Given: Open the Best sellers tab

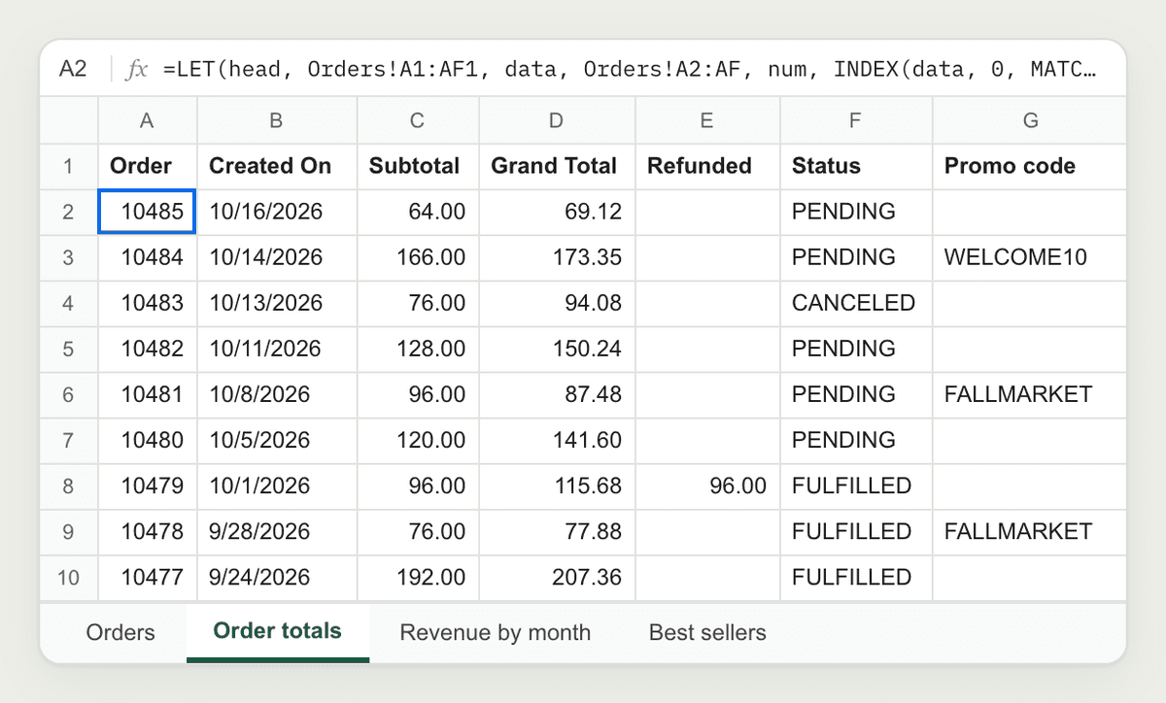Looking at the screenshot, I should click(707, 633).
